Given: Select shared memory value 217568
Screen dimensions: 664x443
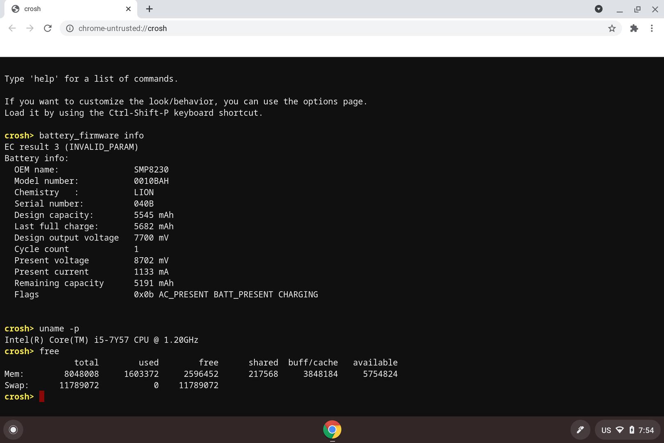Looking at the screenshot, I should coord(263,374).
